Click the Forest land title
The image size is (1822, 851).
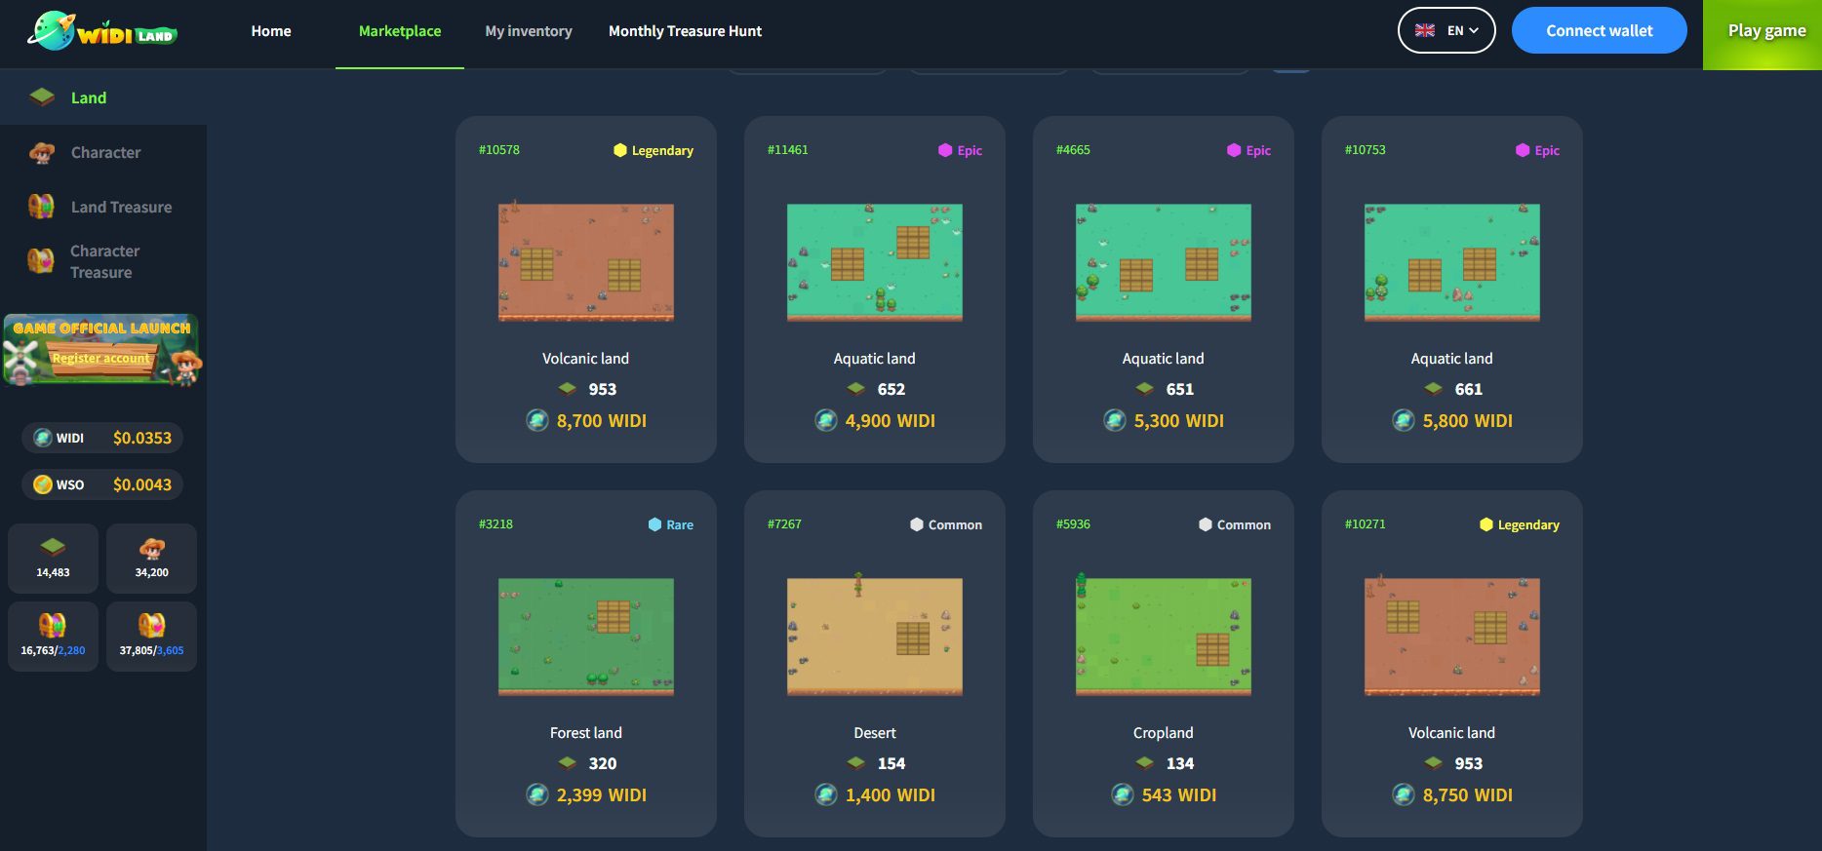point(586,733)
